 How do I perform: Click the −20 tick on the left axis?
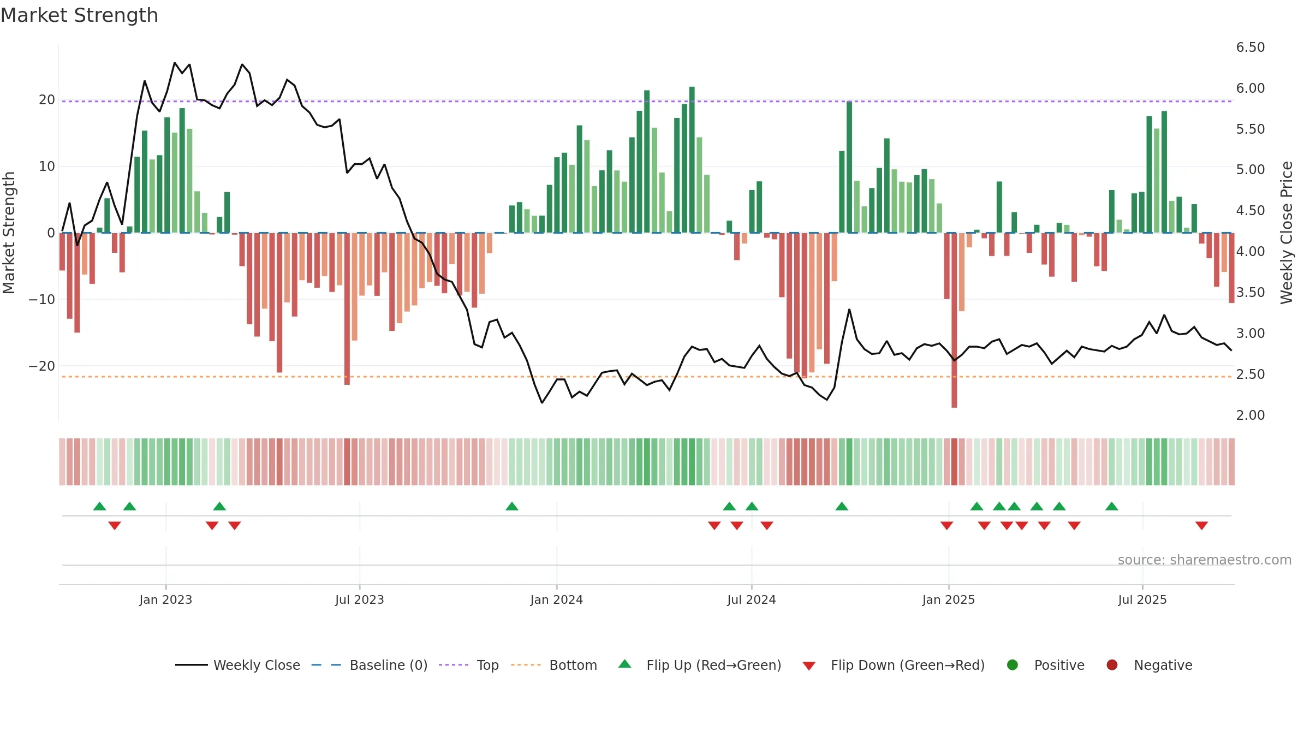pos(42,366)
